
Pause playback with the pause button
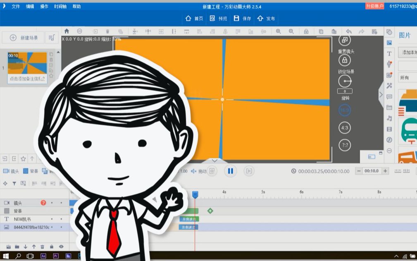click(231, 171)
